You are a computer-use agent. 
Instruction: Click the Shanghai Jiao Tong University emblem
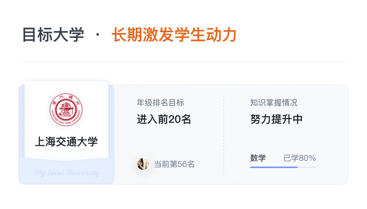pos(66,109)
